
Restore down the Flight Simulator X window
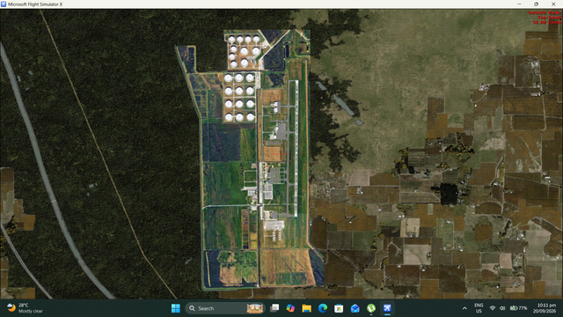[x=536, y=4]
